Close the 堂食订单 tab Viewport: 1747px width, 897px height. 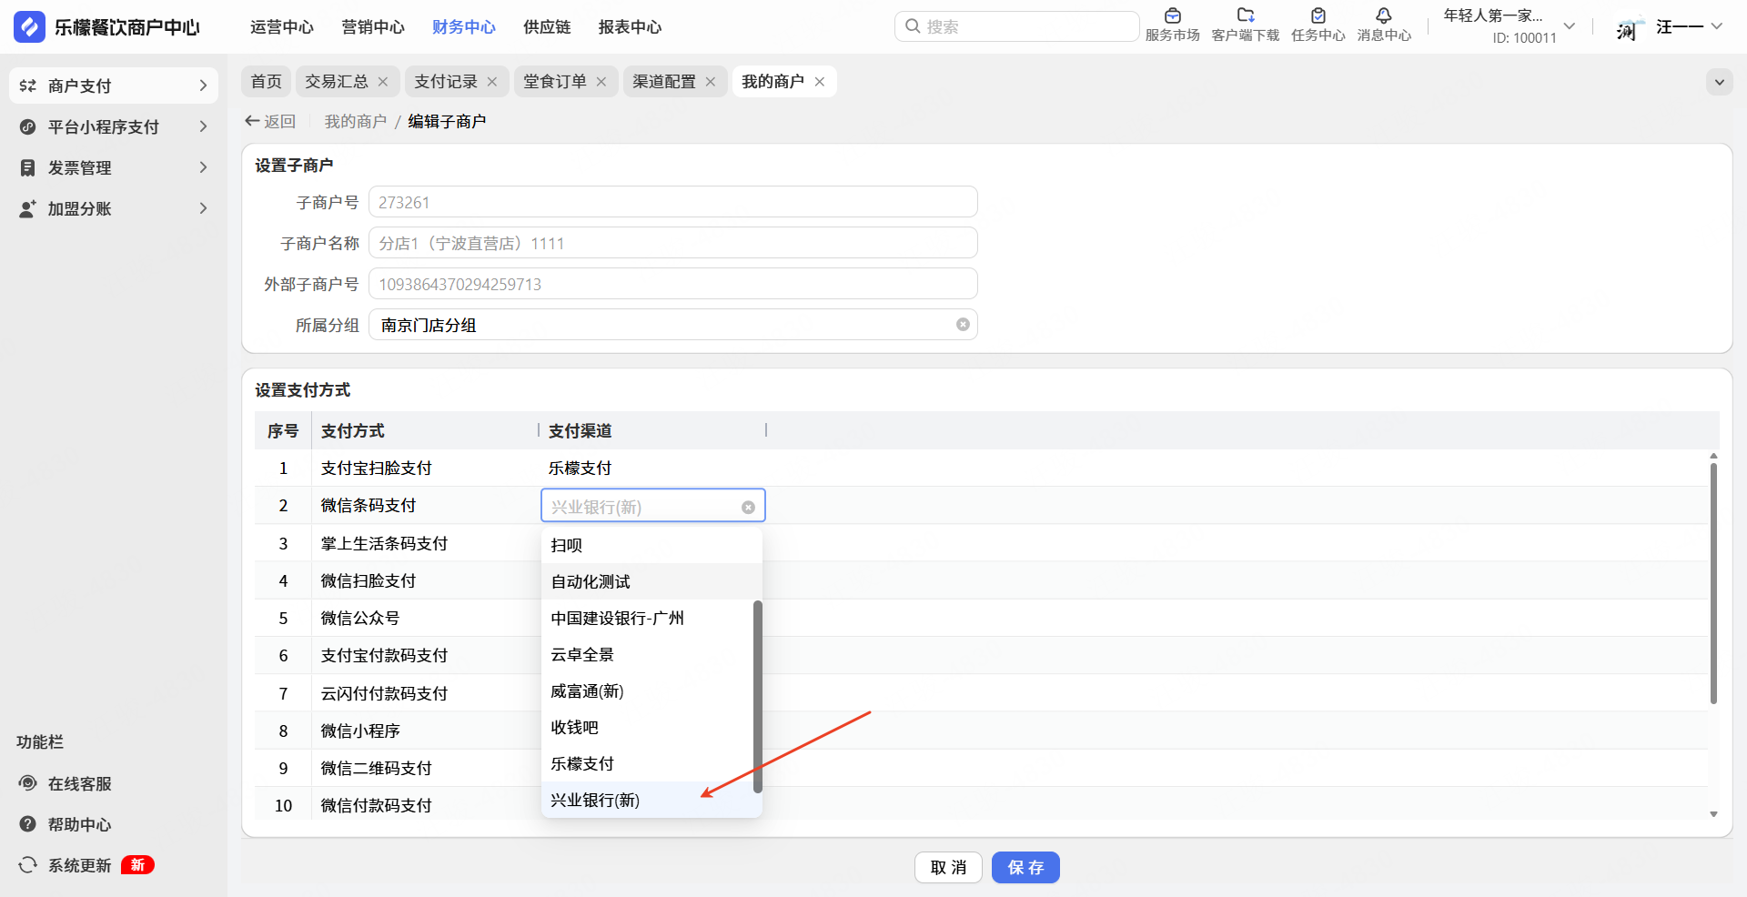(601, 82)
